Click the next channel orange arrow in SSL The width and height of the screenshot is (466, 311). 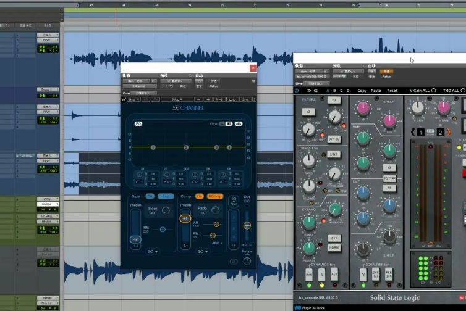point(449,132)
